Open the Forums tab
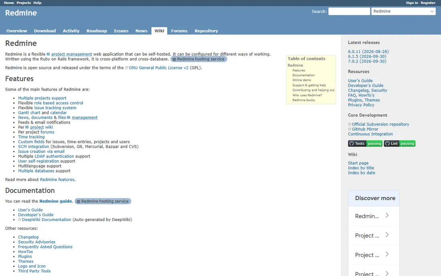441x276 pixels. coord(179,31)
